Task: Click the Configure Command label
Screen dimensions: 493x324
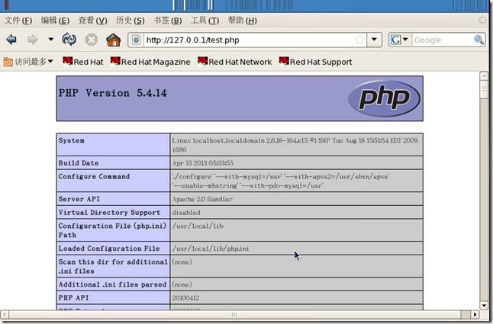Action: click(x=94, y=176)
